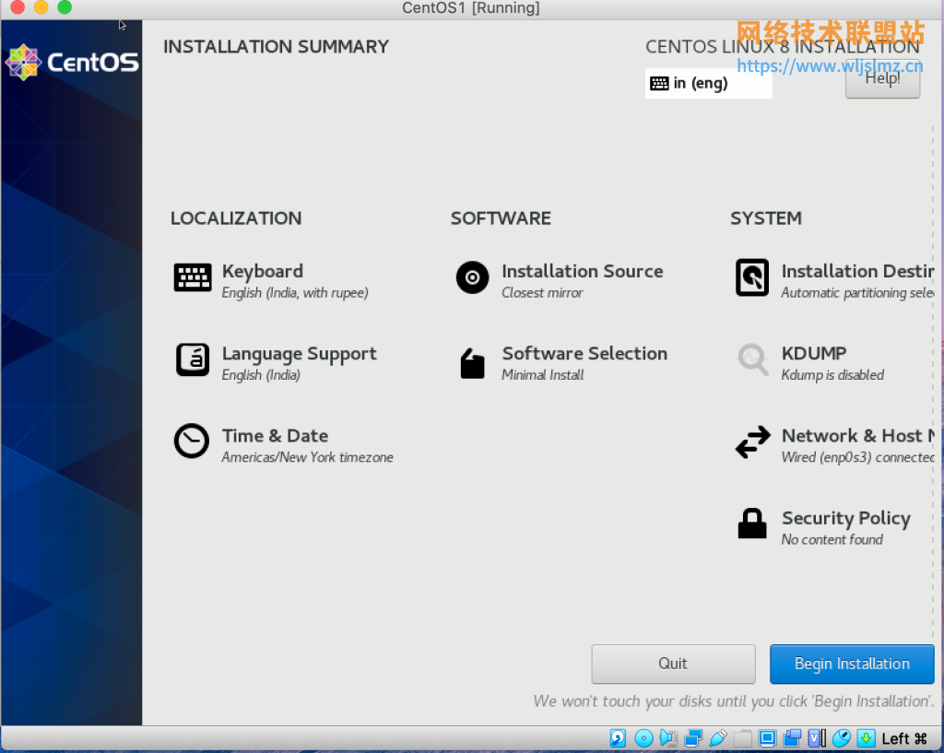
Task: Open the Keyboard settings via its keyboard icon
Action: [x=192, y=276]
